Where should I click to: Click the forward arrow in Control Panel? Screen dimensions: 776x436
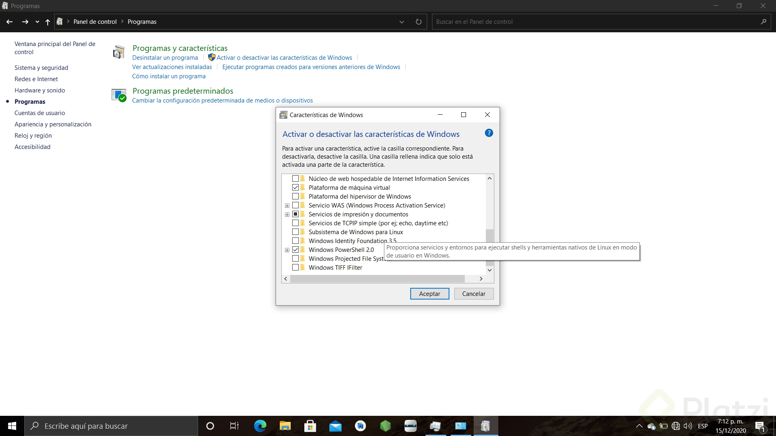pyautogui.click(x=25, y=22)
